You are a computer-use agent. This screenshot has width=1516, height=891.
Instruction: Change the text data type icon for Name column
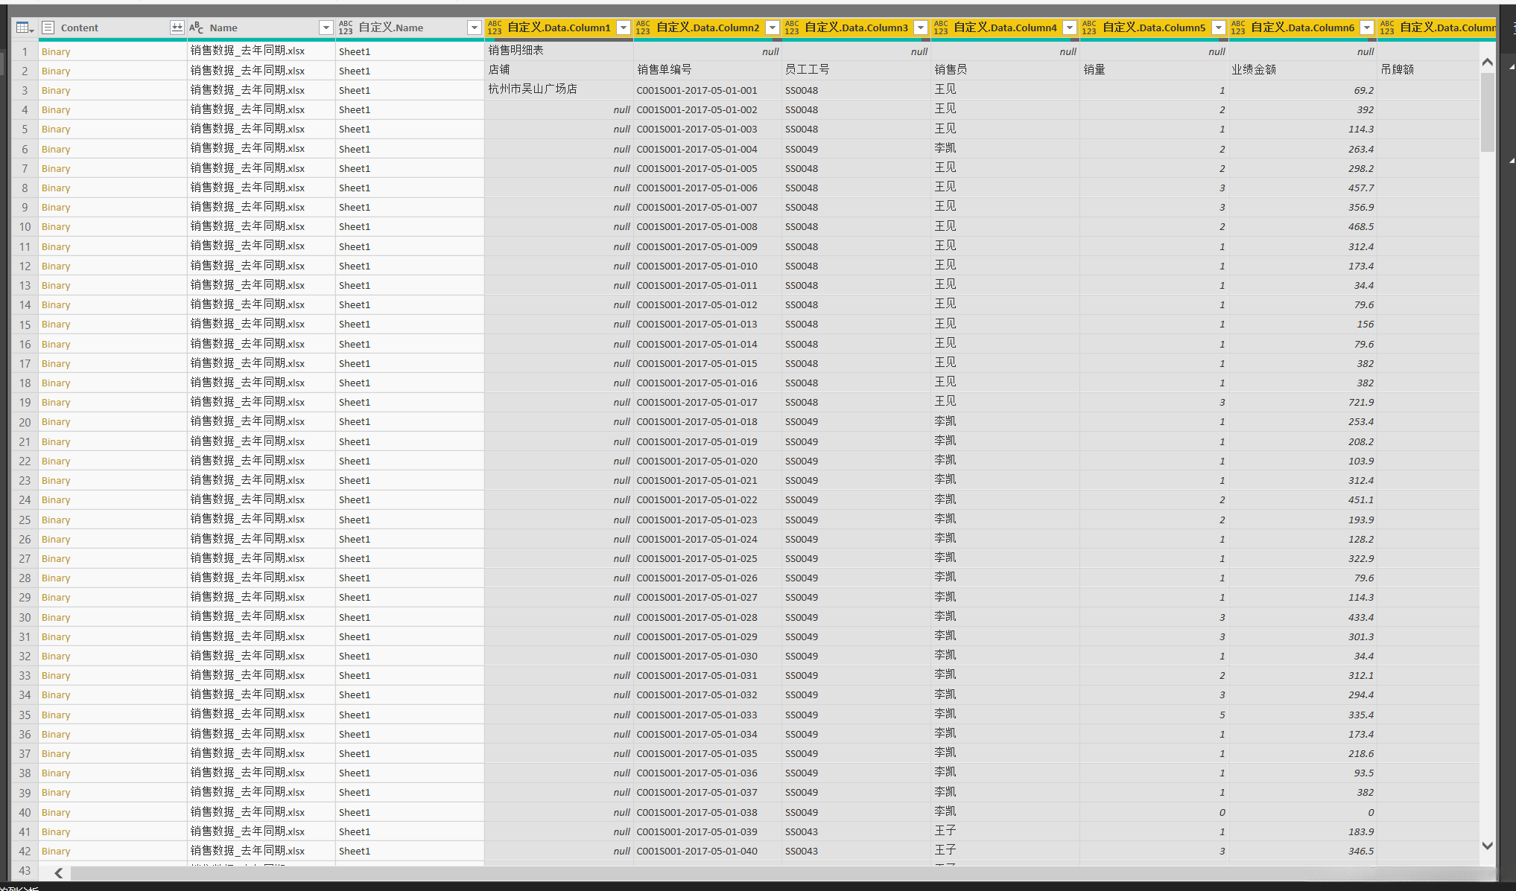196,28
